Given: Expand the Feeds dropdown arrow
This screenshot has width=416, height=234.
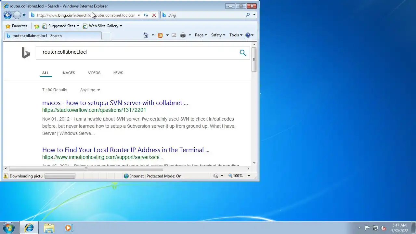Looking at the screenshot, I should point(167,35).
